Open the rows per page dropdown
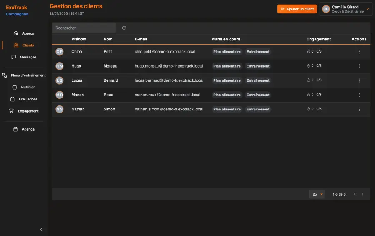Screen dimensions: 375x236 (x=317, y=194)
